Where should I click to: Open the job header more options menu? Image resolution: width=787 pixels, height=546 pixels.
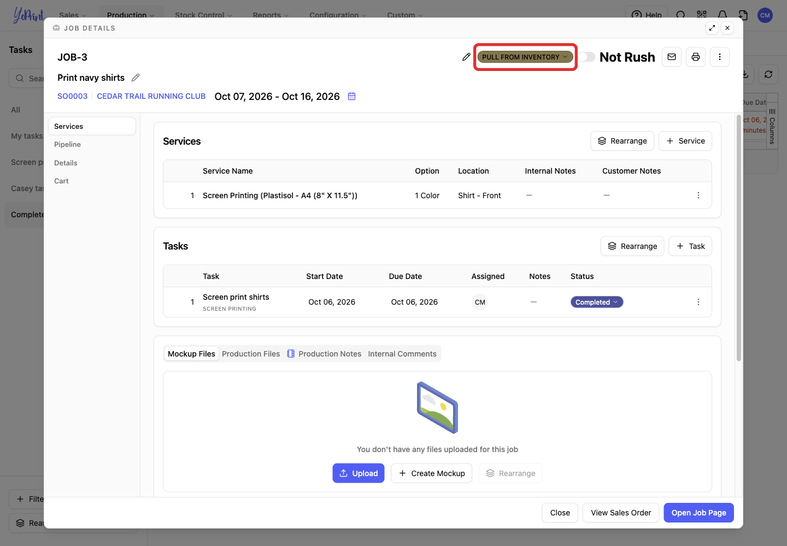(720, 57)
